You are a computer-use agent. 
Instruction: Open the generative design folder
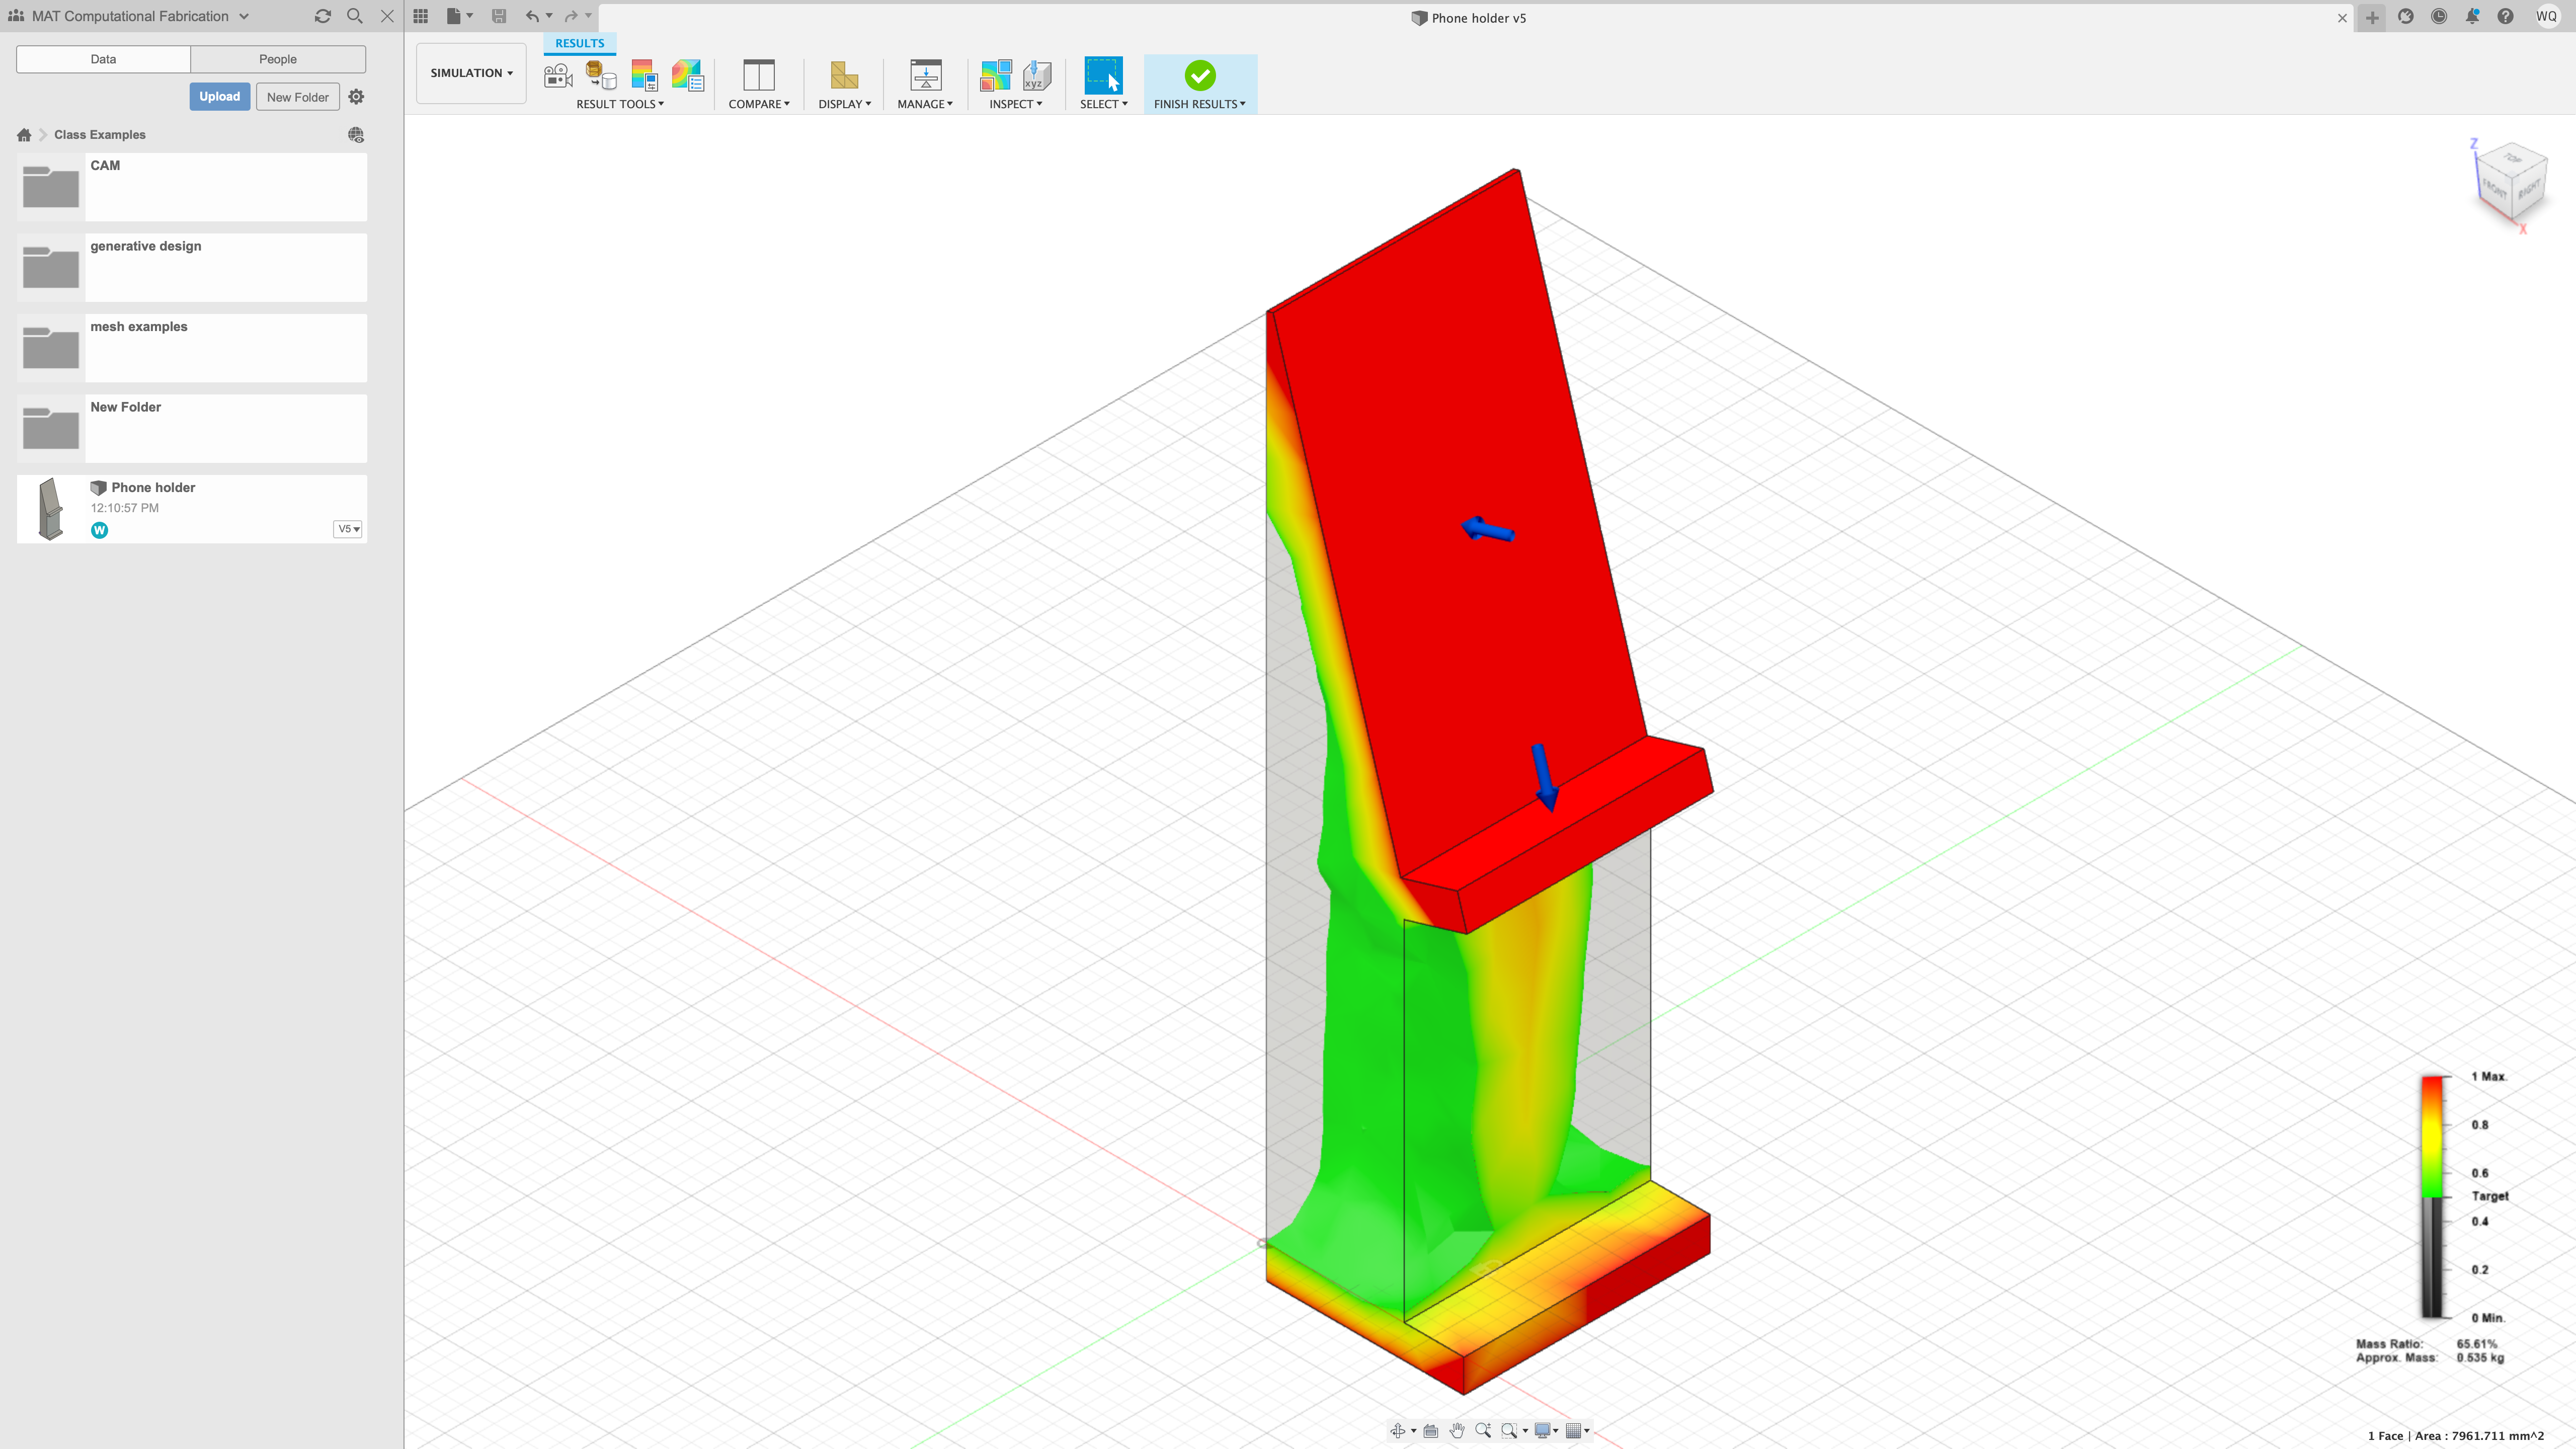click(192, 268)
